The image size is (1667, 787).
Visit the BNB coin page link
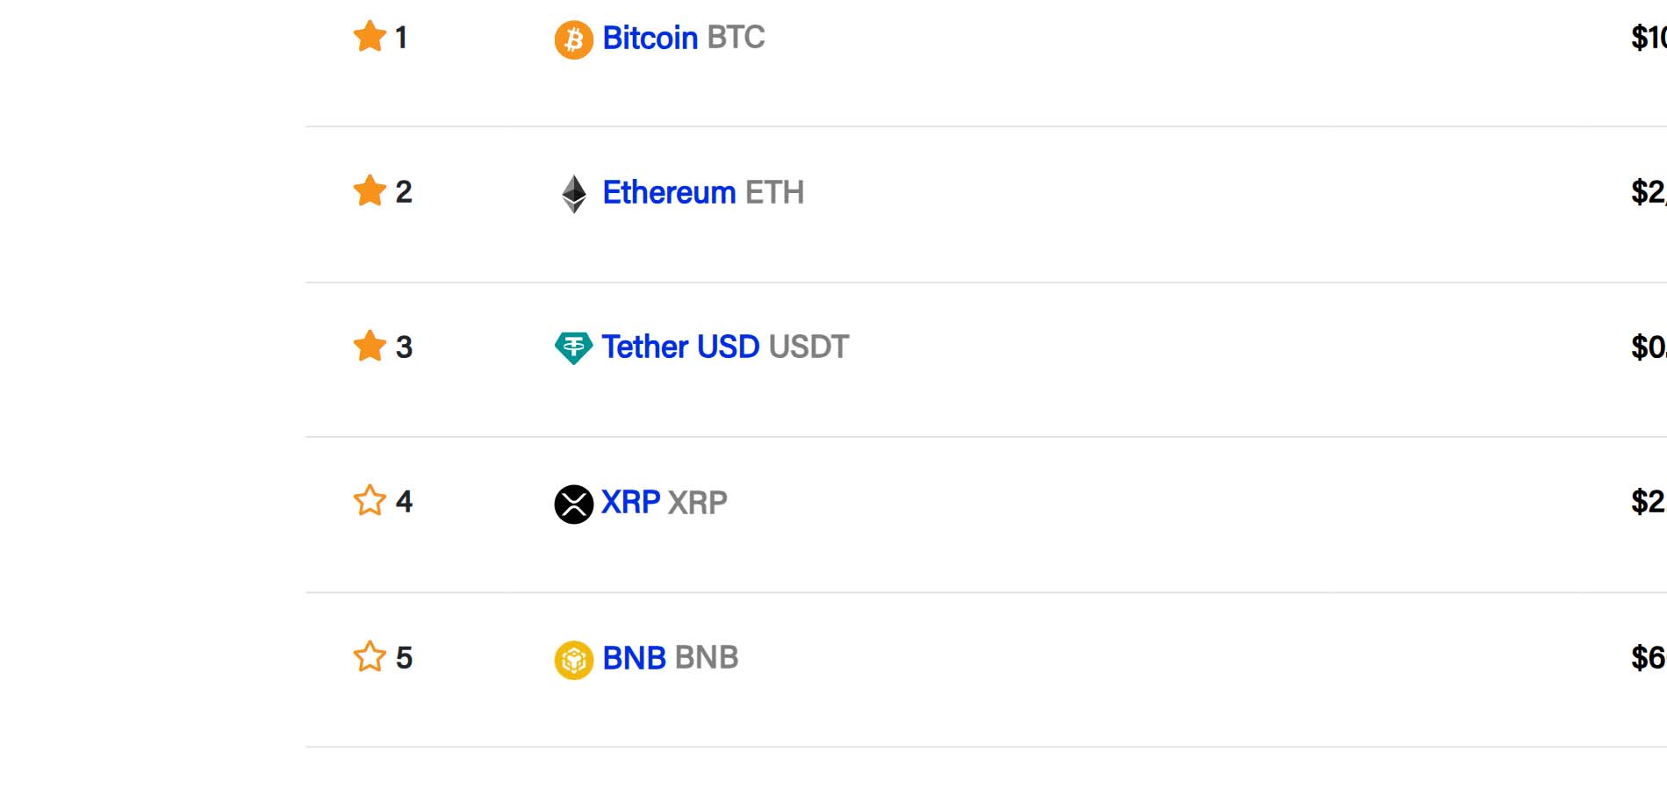(x=634, y=658)
